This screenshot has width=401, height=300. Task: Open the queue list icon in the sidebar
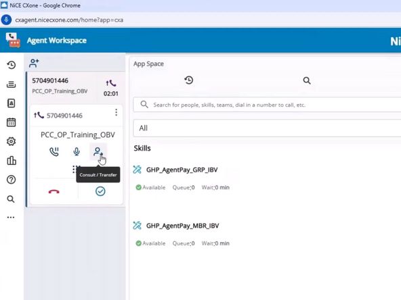click(x=11, y=84)
